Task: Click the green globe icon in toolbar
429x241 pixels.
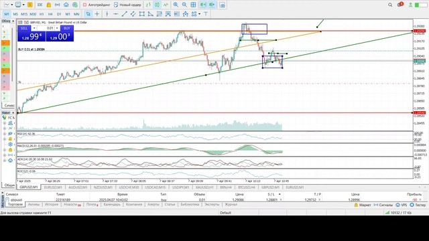Action: [x=74, y=5]
